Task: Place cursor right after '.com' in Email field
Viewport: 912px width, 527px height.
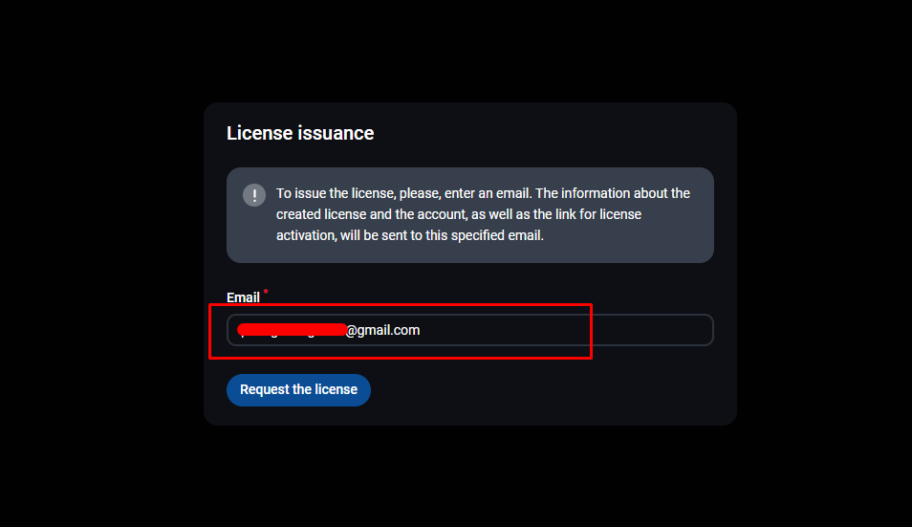Action: [x=421, y=330]
